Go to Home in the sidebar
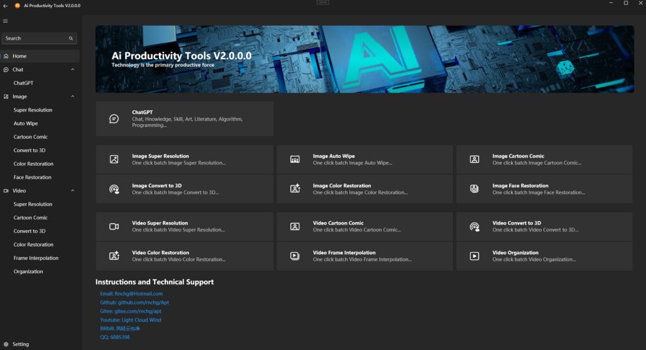This screenshot has width=646, height=350. (20, 56)
